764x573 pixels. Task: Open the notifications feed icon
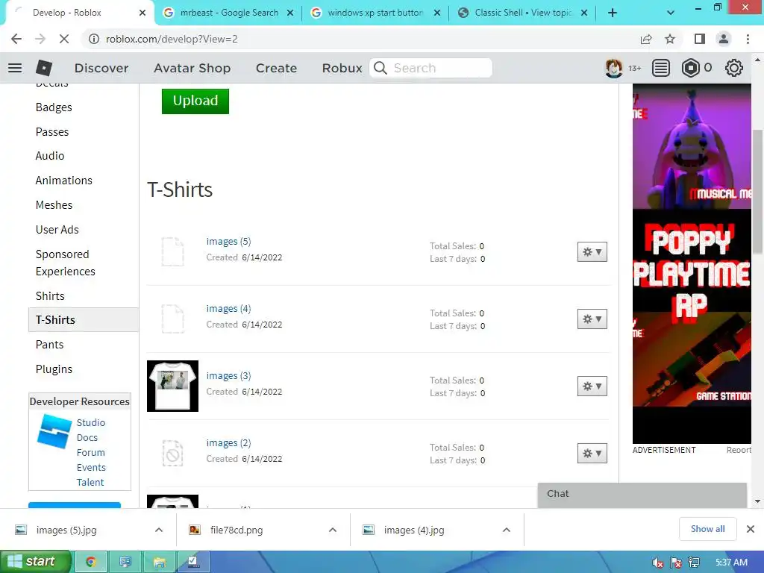[661, 68]
